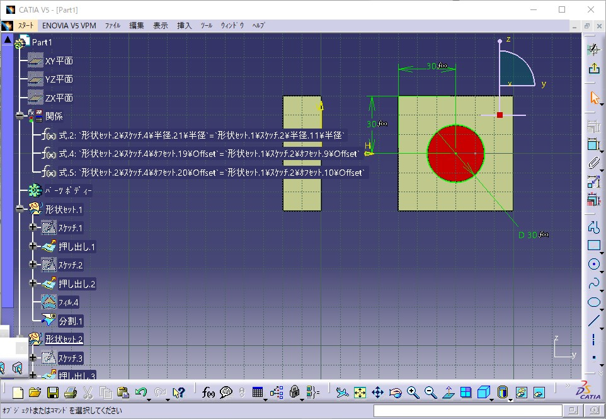
Task: Collapse the 関係 relations node
Action: [20, 117]
